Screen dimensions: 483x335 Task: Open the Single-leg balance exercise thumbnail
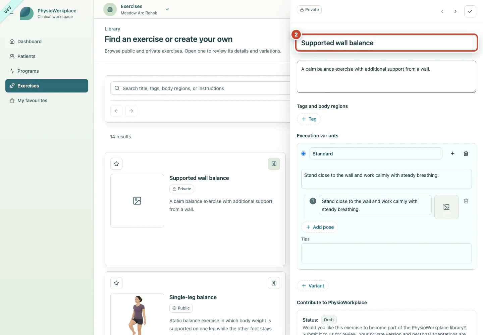(x=137, y=314)
